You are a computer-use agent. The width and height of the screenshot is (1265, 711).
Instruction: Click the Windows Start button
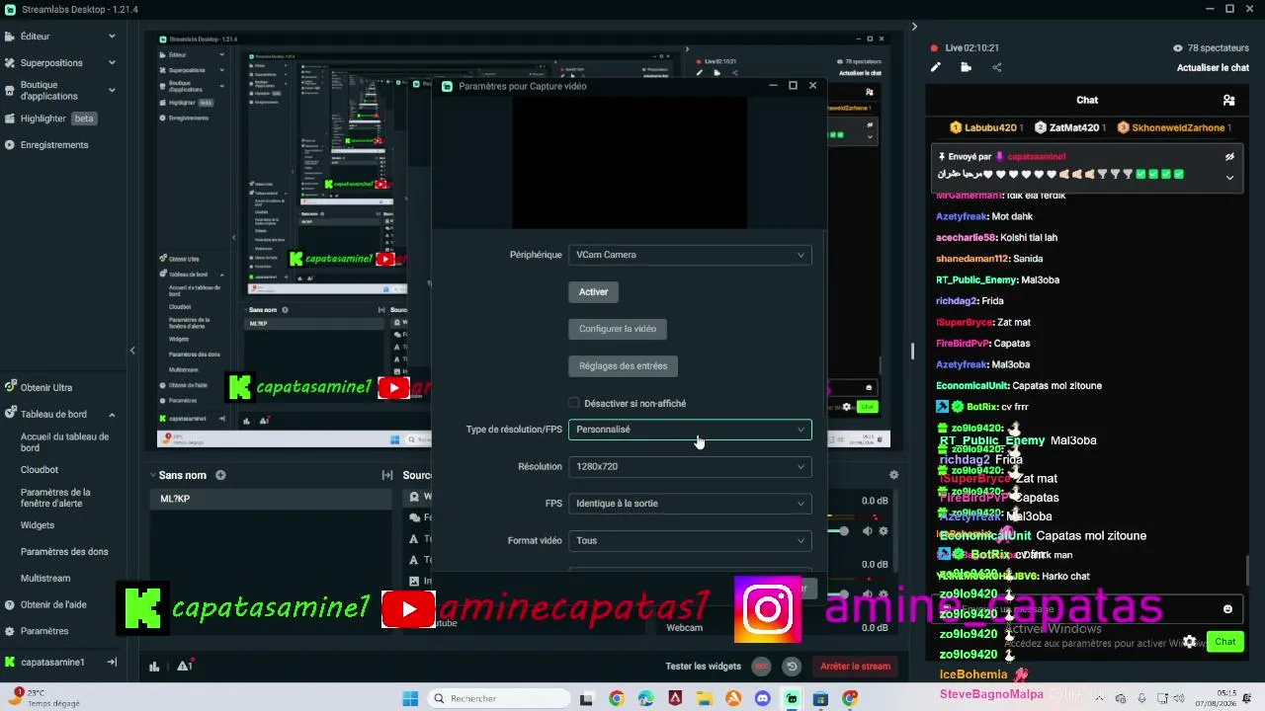click(410, 698)
